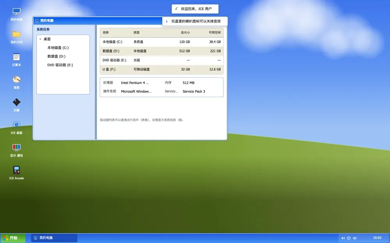The width and height of the screenshot is (390, 243).
Task: Launch the 记事本 desktop icon
Action: 16,59
